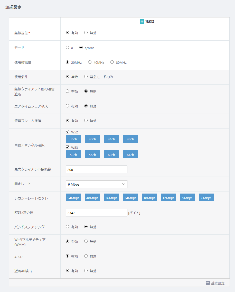Select 有効 for 無線送信
This screenshot has width=235, height=292.
tap(67, 33)
